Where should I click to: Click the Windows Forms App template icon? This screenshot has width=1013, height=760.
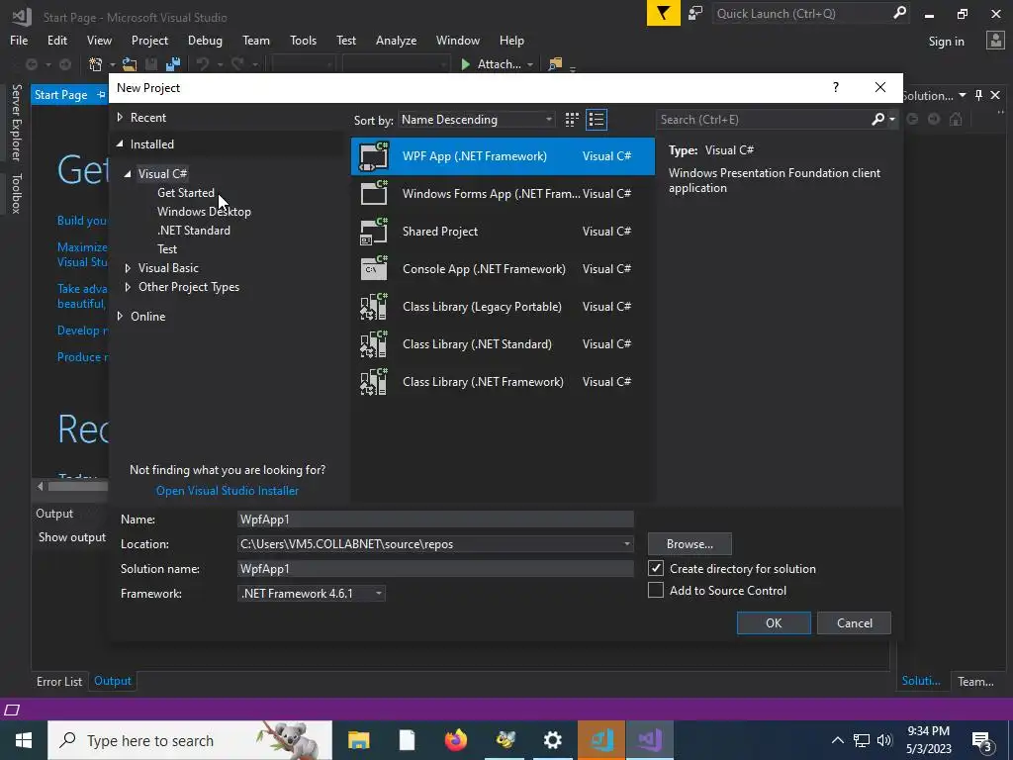[x=374, y=193]
